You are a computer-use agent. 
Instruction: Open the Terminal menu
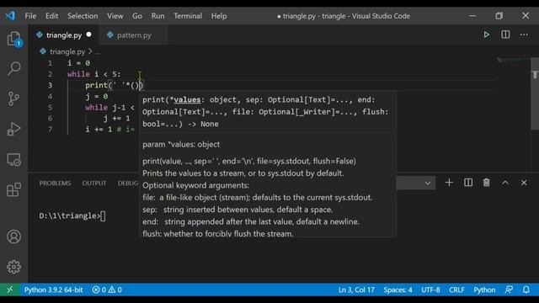point(188,16)
